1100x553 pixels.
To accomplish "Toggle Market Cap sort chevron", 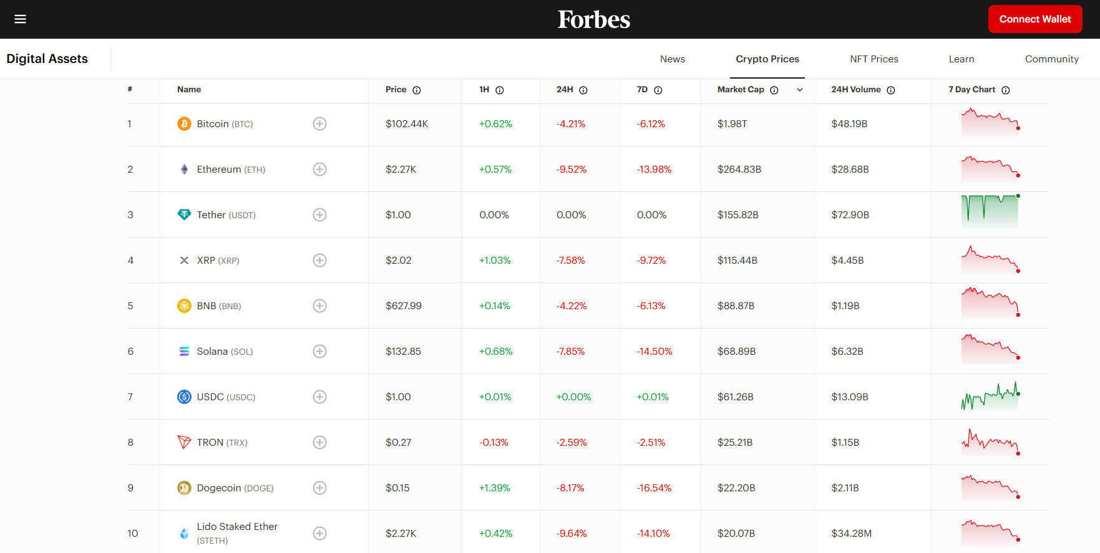I will click(x=800, y=90).
